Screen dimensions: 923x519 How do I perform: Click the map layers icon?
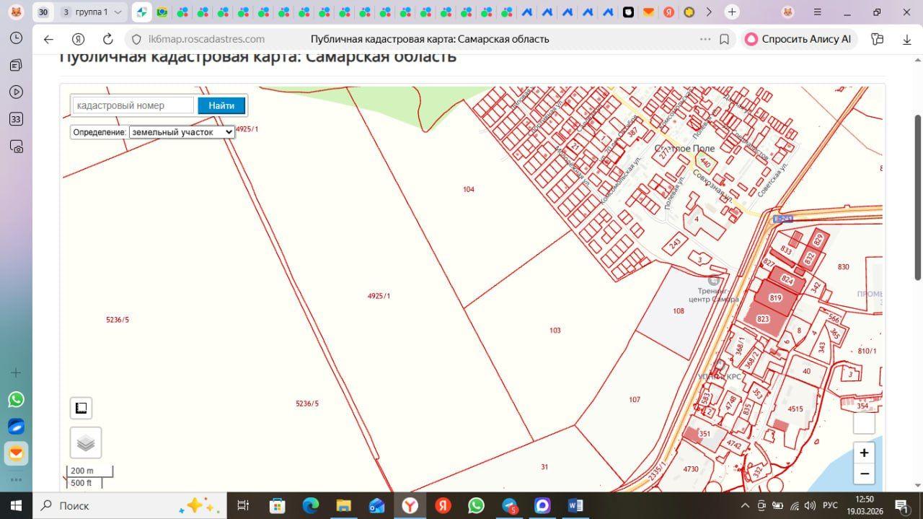tap(86, 442)
